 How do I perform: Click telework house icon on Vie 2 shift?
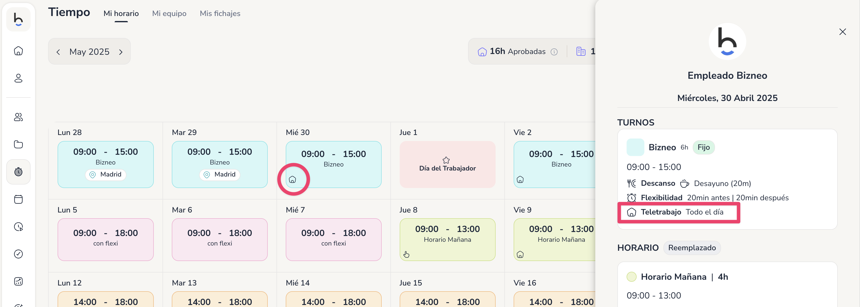pos(520,179)
